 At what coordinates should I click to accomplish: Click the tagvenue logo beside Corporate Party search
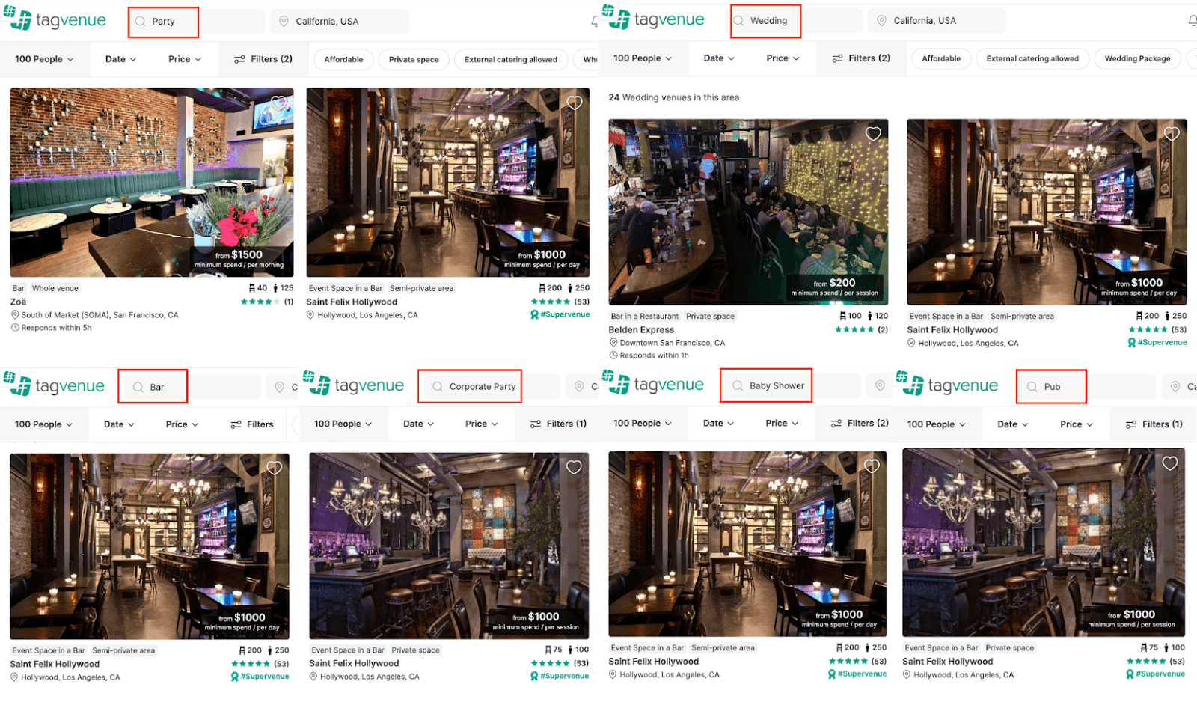[x=354, y=385]
